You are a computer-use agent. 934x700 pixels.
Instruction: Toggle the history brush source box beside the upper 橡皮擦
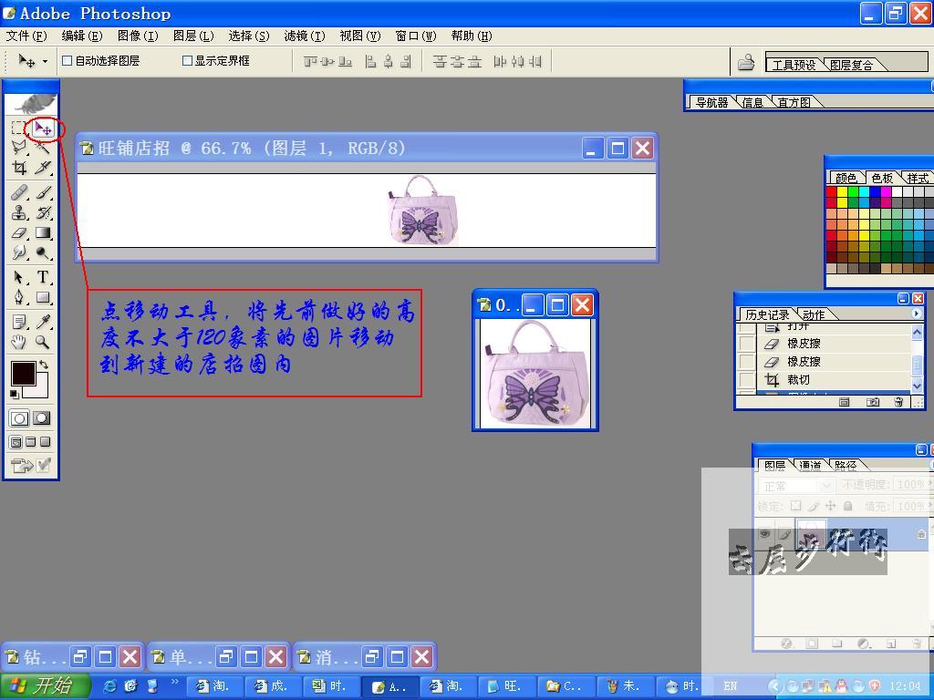(x=746, y=344)
